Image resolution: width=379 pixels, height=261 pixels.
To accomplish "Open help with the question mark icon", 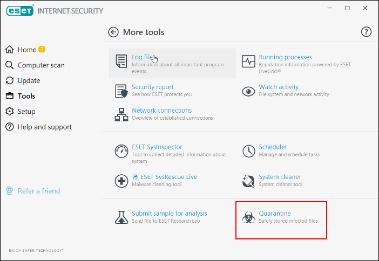I will click(x=366, y=32).
